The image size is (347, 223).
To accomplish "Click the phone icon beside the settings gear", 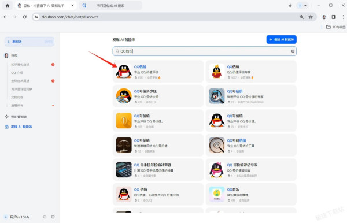I will point(45,217).
